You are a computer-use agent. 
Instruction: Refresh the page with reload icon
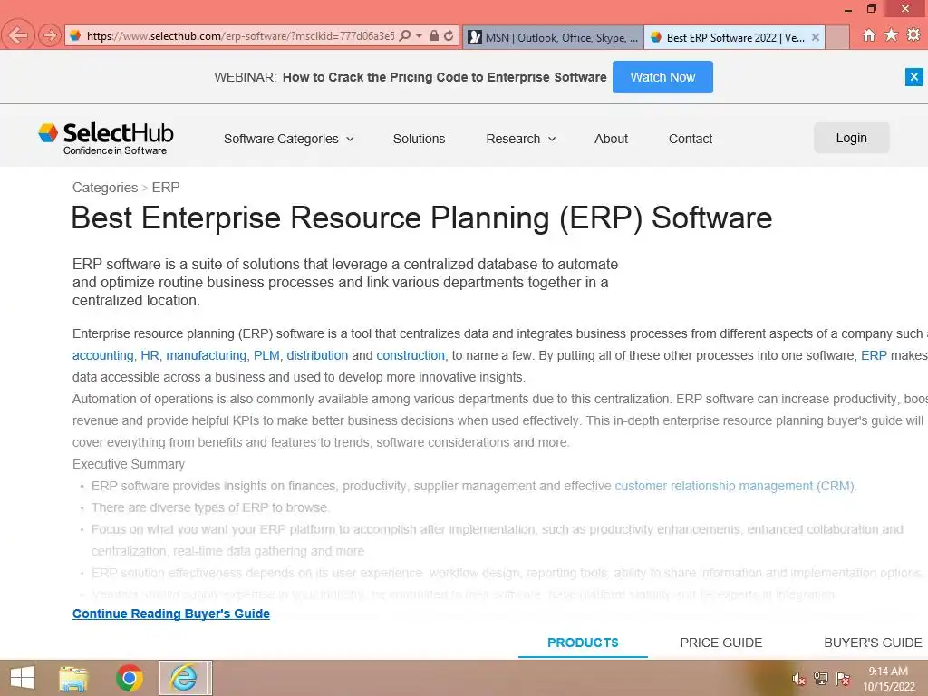[449, 36]
